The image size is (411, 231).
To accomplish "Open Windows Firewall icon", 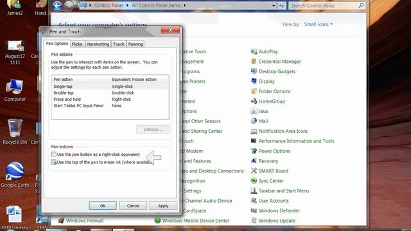I will (x=61, y=221).
